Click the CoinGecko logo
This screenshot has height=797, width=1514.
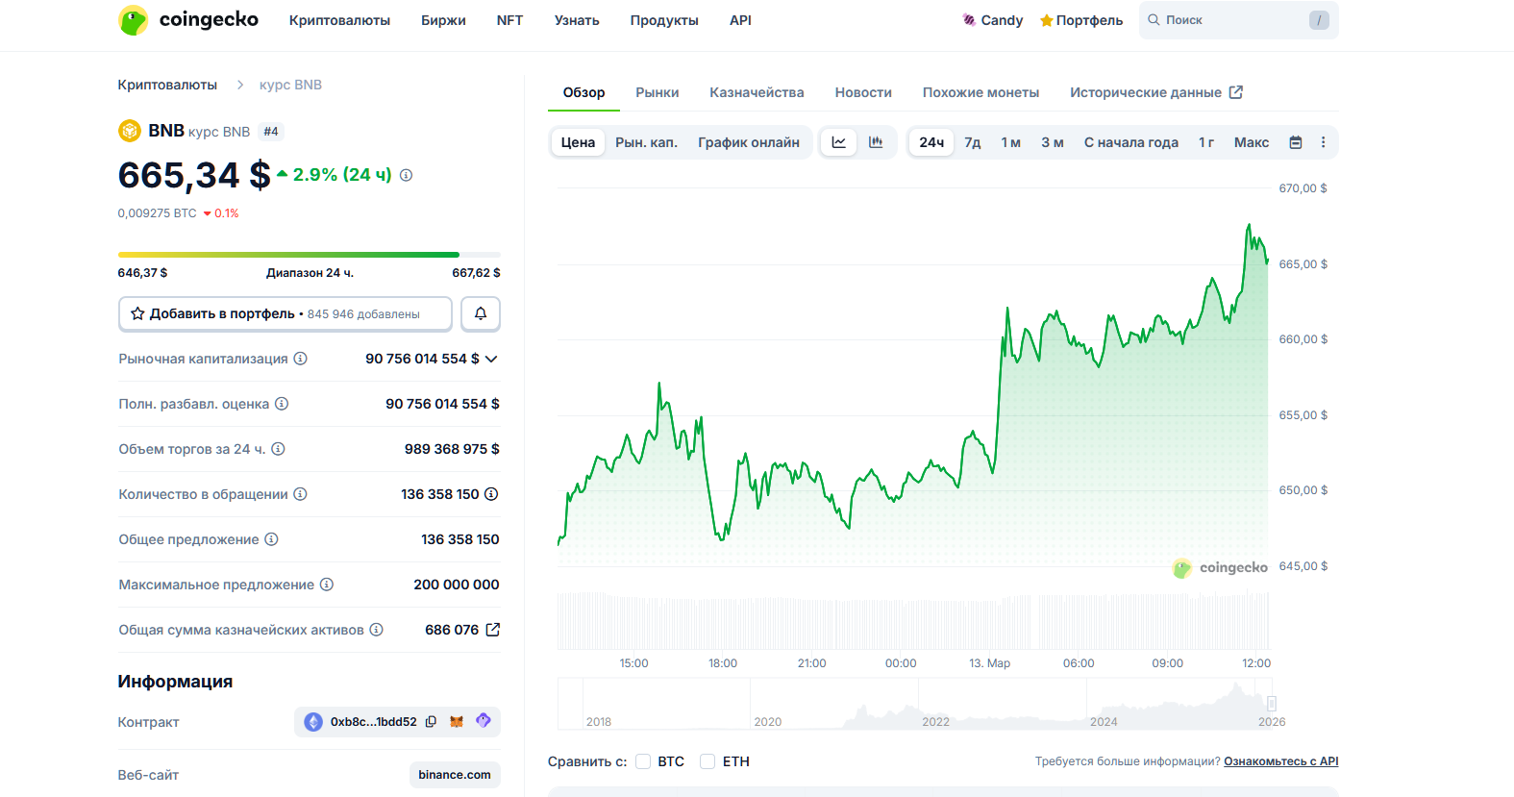point(188,20)
